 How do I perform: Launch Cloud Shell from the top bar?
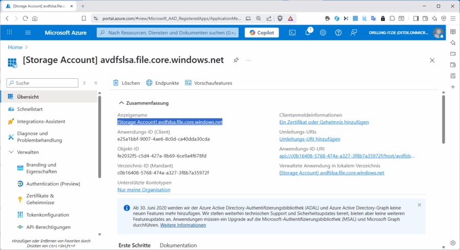coord(292,33)
